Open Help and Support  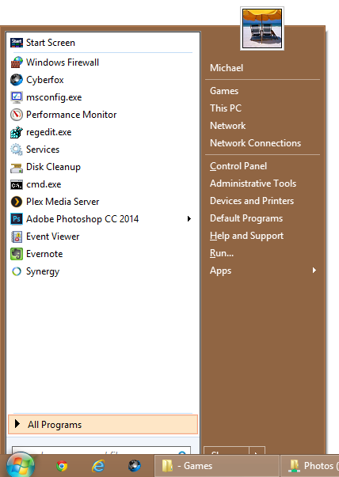(246, 236)
